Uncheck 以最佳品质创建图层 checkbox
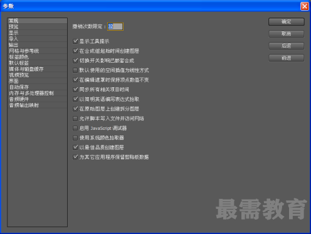Image resolution: width=311 pixels, height=234 pixels. pos(75,147)
